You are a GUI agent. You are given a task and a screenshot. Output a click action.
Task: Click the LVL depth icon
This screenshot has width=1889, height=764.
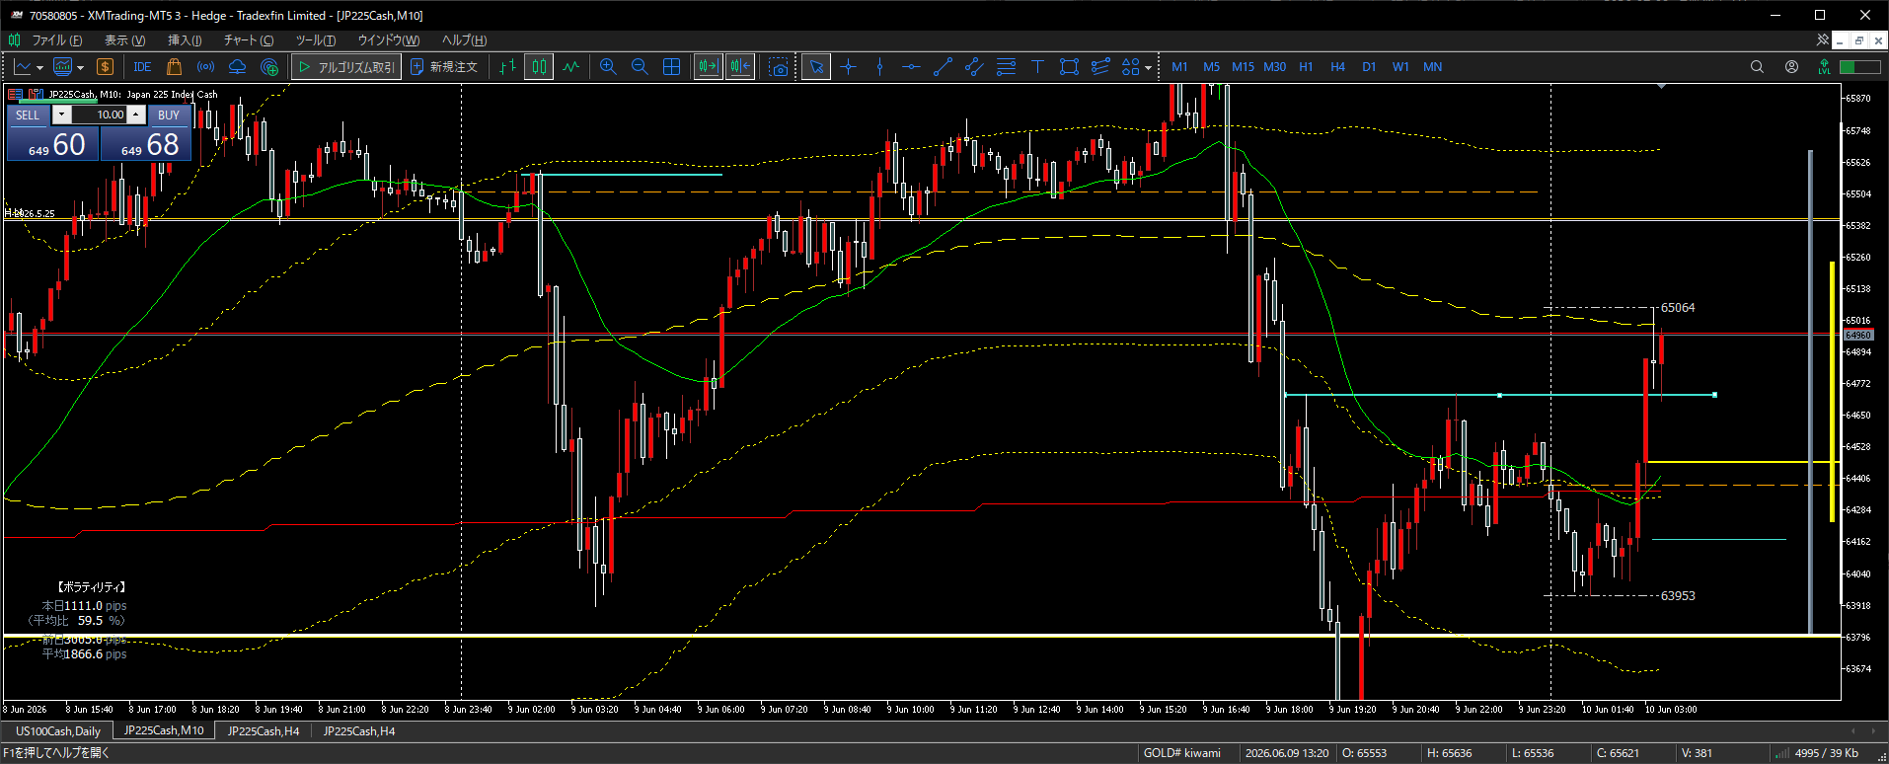coord(1824,67)
